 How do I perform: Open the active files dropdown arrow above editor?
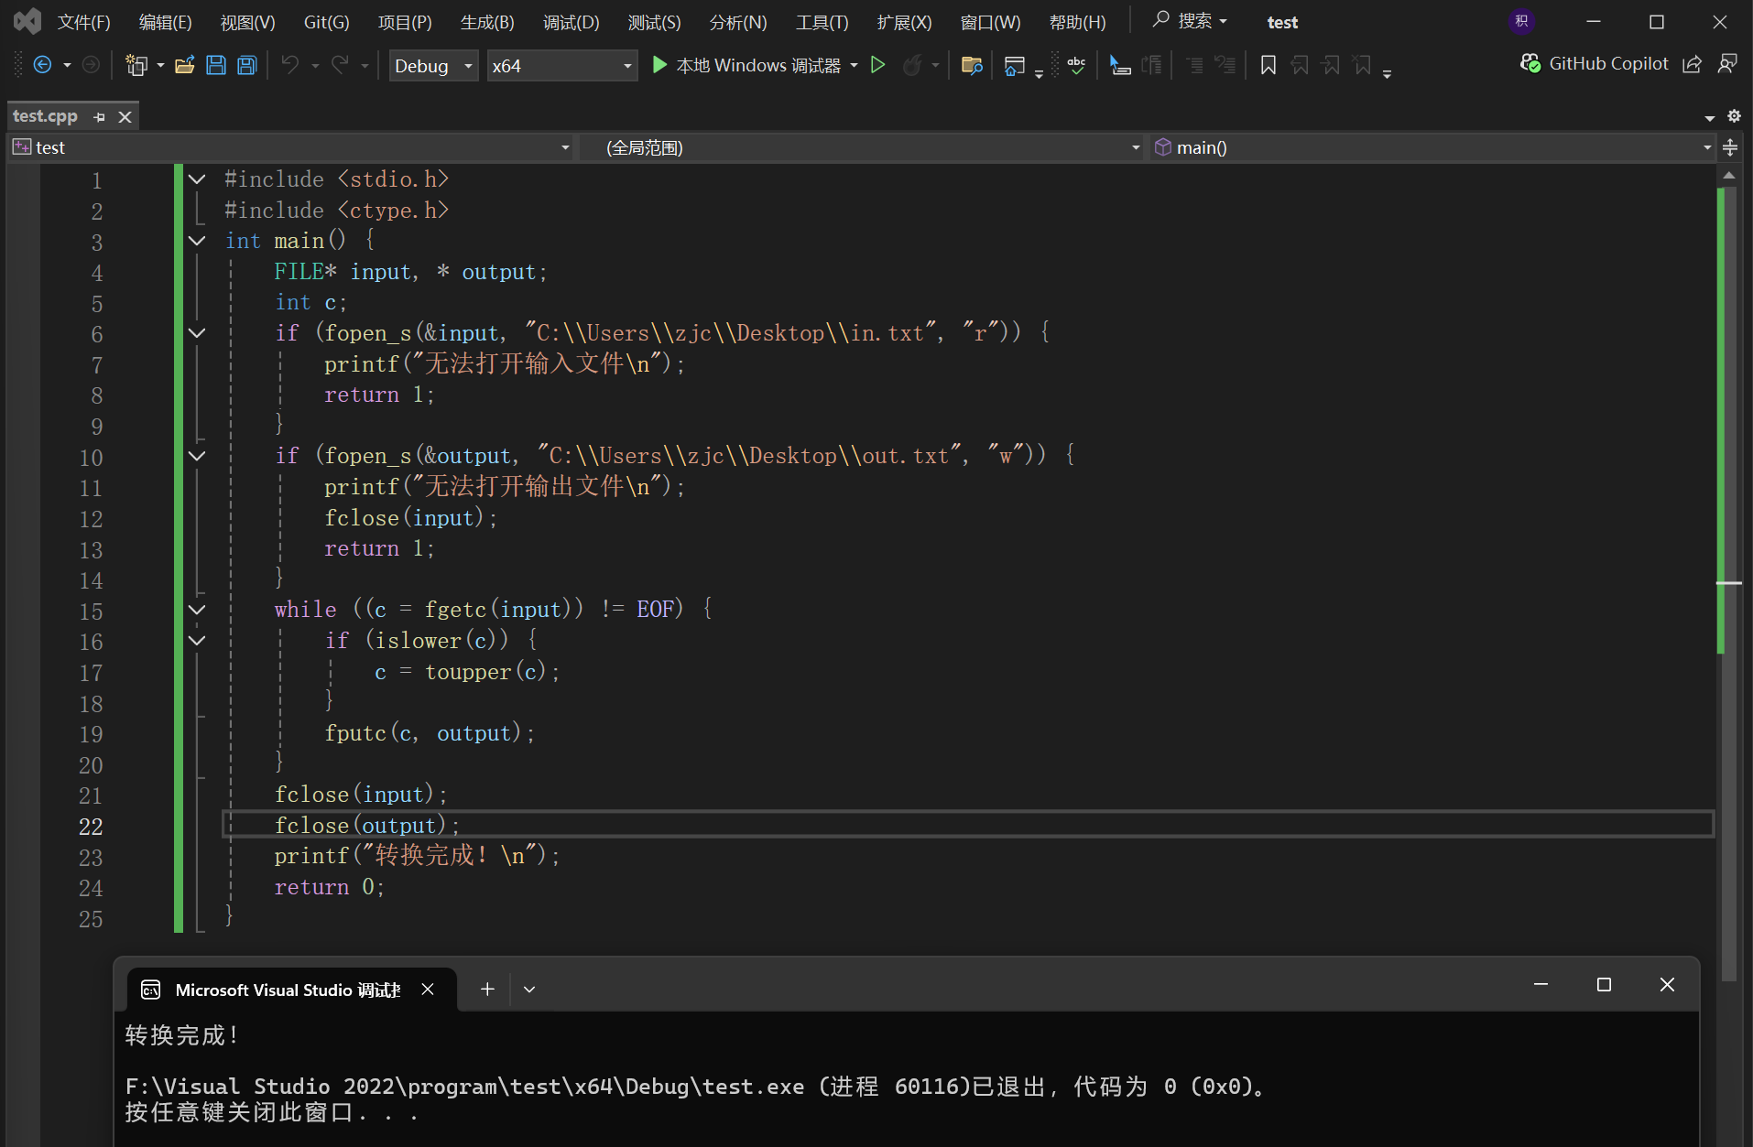[1710, 117]
